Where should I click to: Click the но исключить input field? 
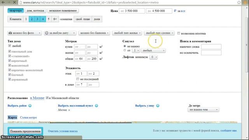[211, 53]
